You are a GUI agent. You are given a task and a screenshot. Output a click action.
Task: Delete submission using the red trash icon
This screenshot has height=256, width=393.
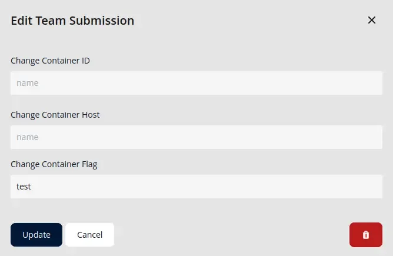click(366, 235)
